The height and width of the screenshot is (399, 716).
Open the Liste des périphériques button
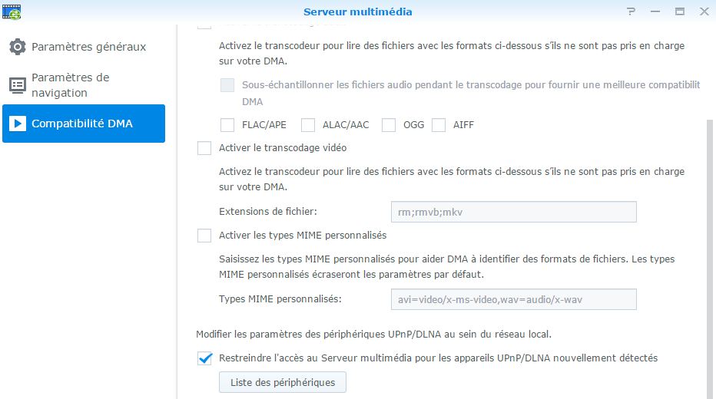(x=282, y=382)
